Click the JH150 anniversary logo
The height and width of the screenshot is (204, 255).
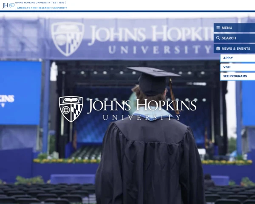[x=8, y=5]
